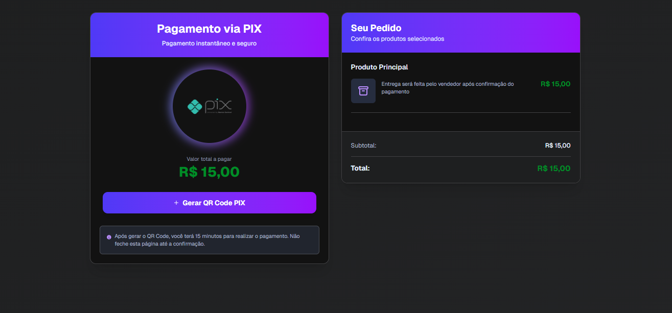Click the green Total value R$ 15,00
The image size is (672, 313).
coord(554,168)
